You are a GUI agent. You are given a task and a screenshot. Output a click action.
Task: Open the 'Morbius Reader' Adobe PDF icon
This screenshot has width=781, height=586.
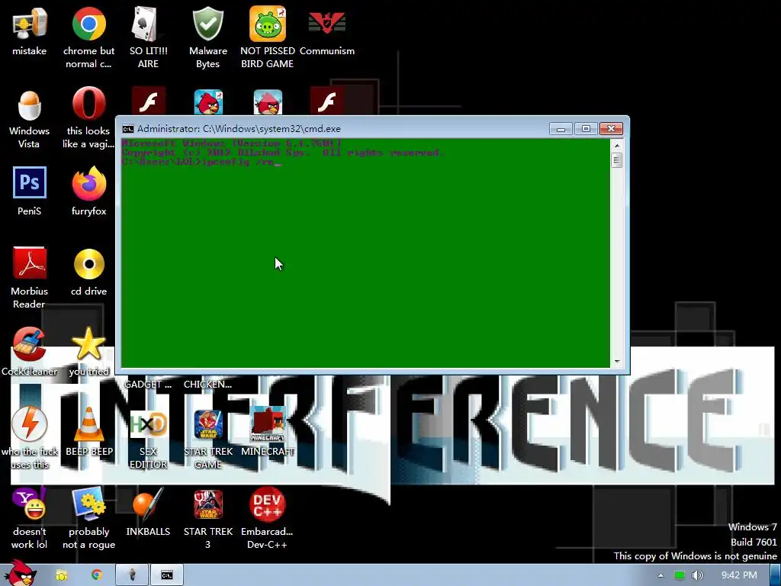tap(30, 263)
